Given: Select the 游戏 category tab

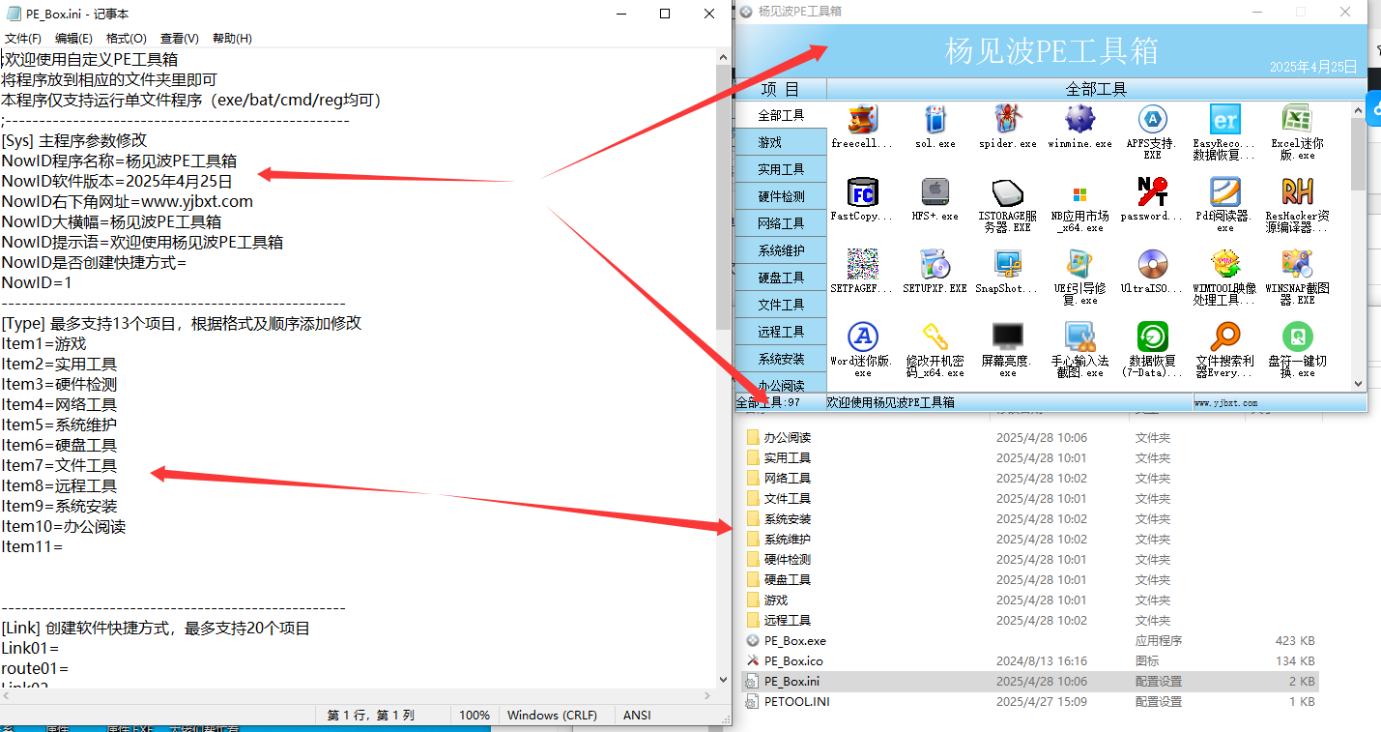Looking at the screenshot, I should point(781,142).
